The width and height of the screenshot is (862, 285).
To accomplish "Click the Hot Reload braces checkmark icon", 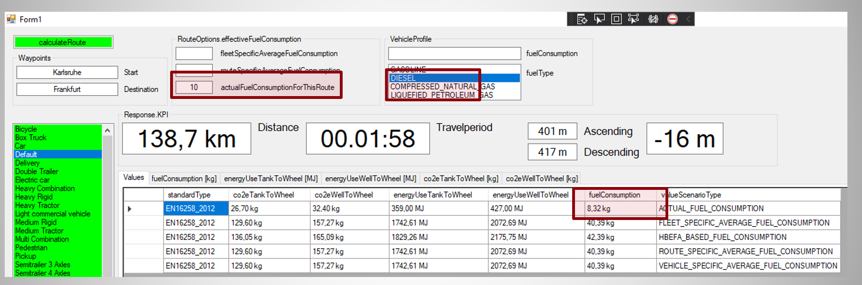I will pos(653,19).
